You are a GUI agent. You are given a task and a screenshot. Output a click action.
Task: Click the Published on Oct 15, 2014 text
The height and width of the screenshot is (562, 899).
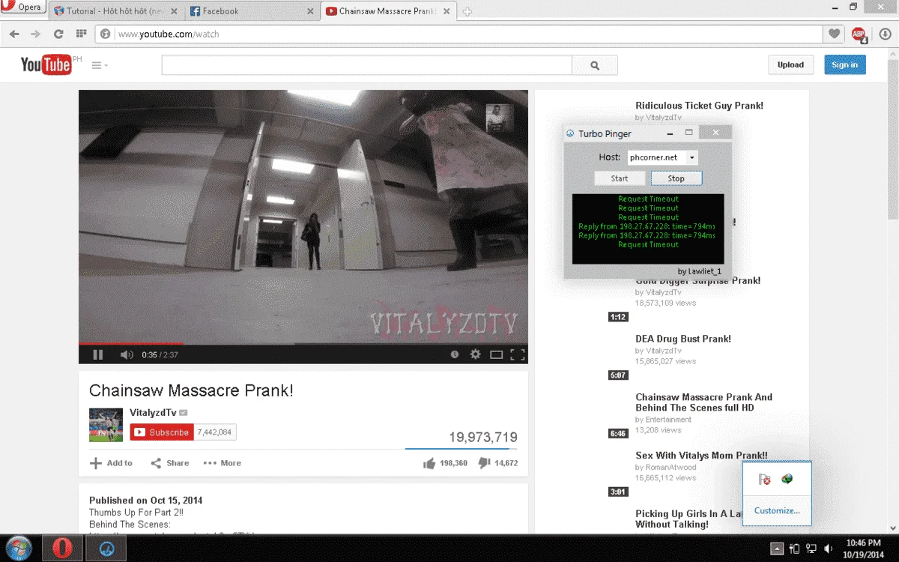point(145,501)
